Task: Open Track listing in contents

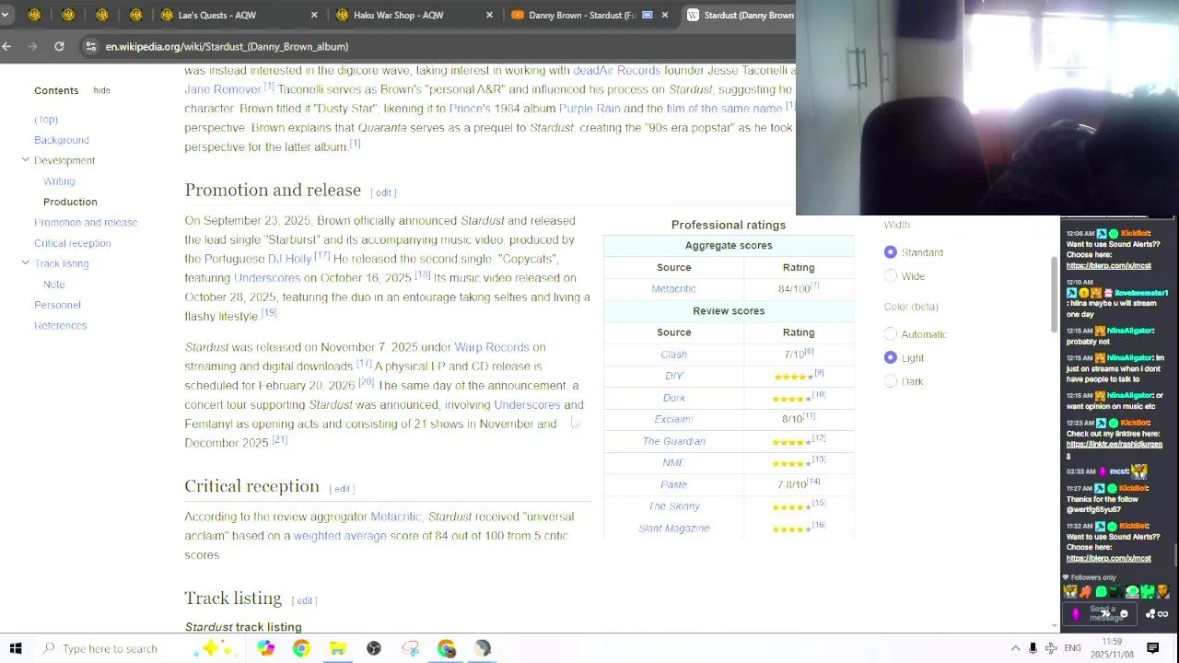Action: tap(62, 263)
